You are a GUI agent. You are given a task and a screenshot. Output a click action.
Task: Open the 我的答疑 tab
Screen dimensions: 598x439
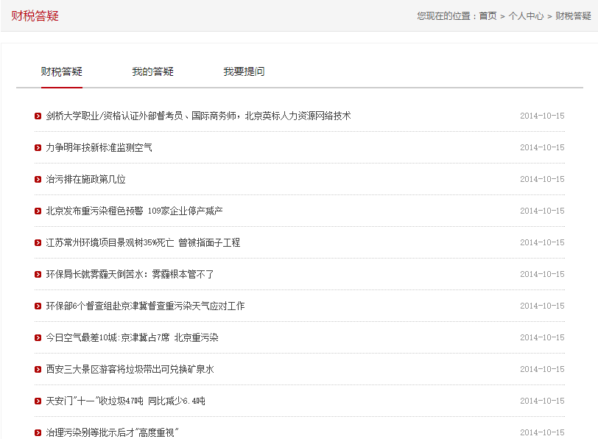click(153, 71)
